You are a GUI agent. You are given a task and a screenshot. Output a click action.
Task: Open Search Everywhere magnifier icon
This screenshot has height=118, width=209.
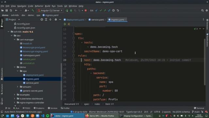coord(202,10)
